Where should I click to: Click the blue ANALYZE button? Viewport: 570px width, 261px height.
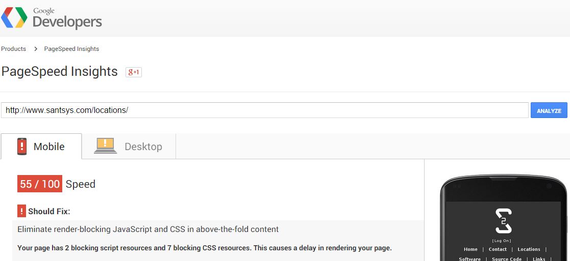pyautogui.click(x=549, y=110)
